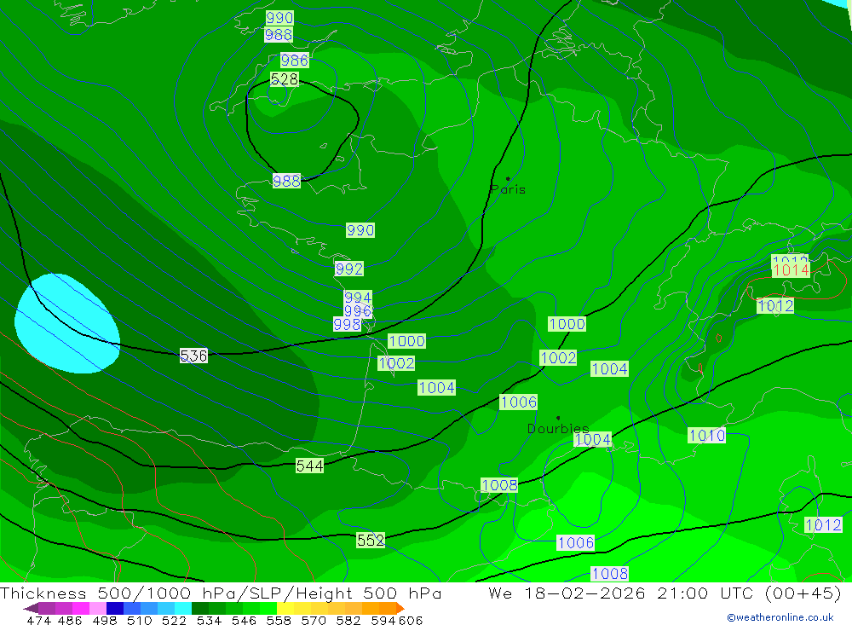Click the 996 isobar label
Screen dimensions: 852x625
(358, 310)
